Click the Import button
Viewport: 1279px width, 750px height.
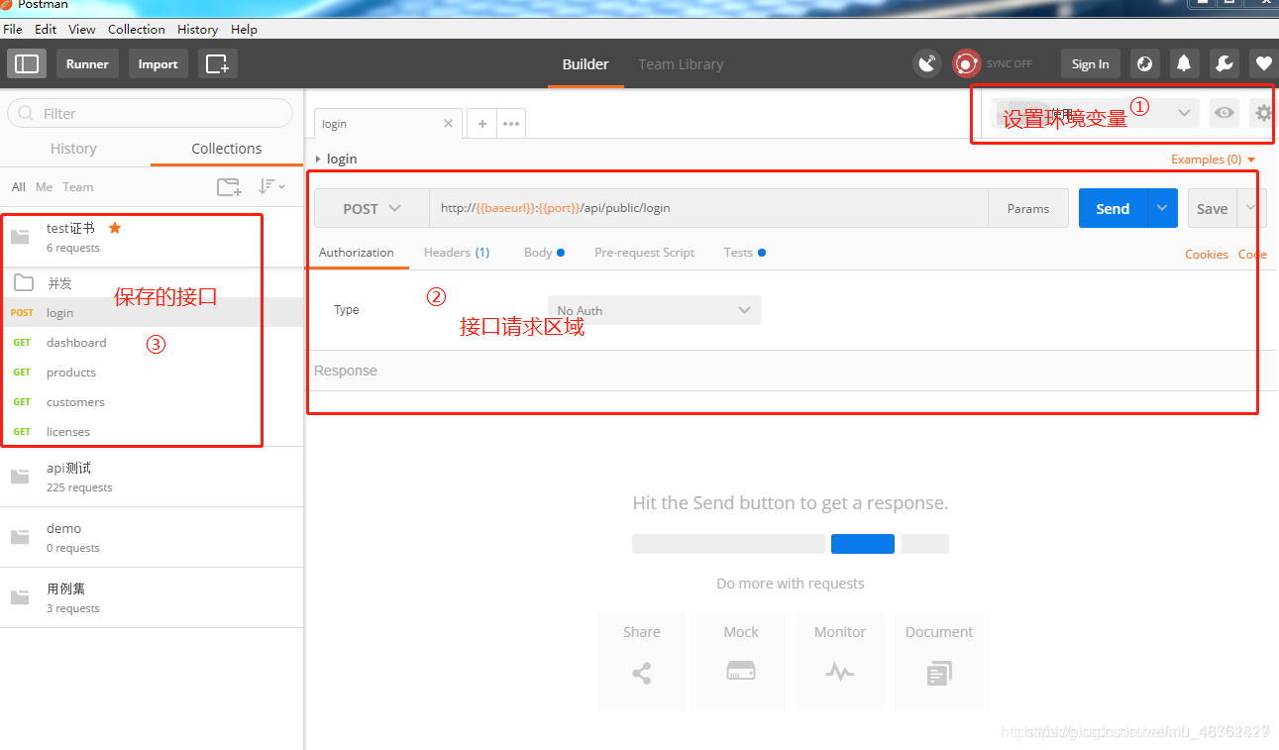158,64
